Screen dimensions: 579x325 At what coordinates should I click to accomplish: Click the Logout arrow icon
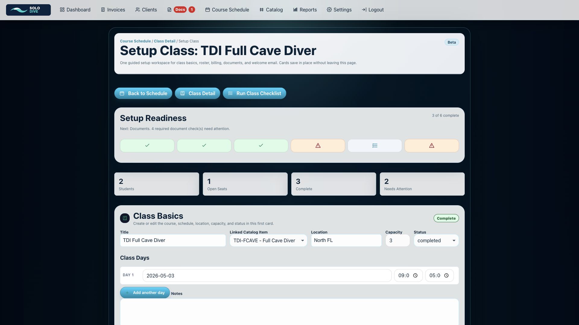(x=364, y=10)
